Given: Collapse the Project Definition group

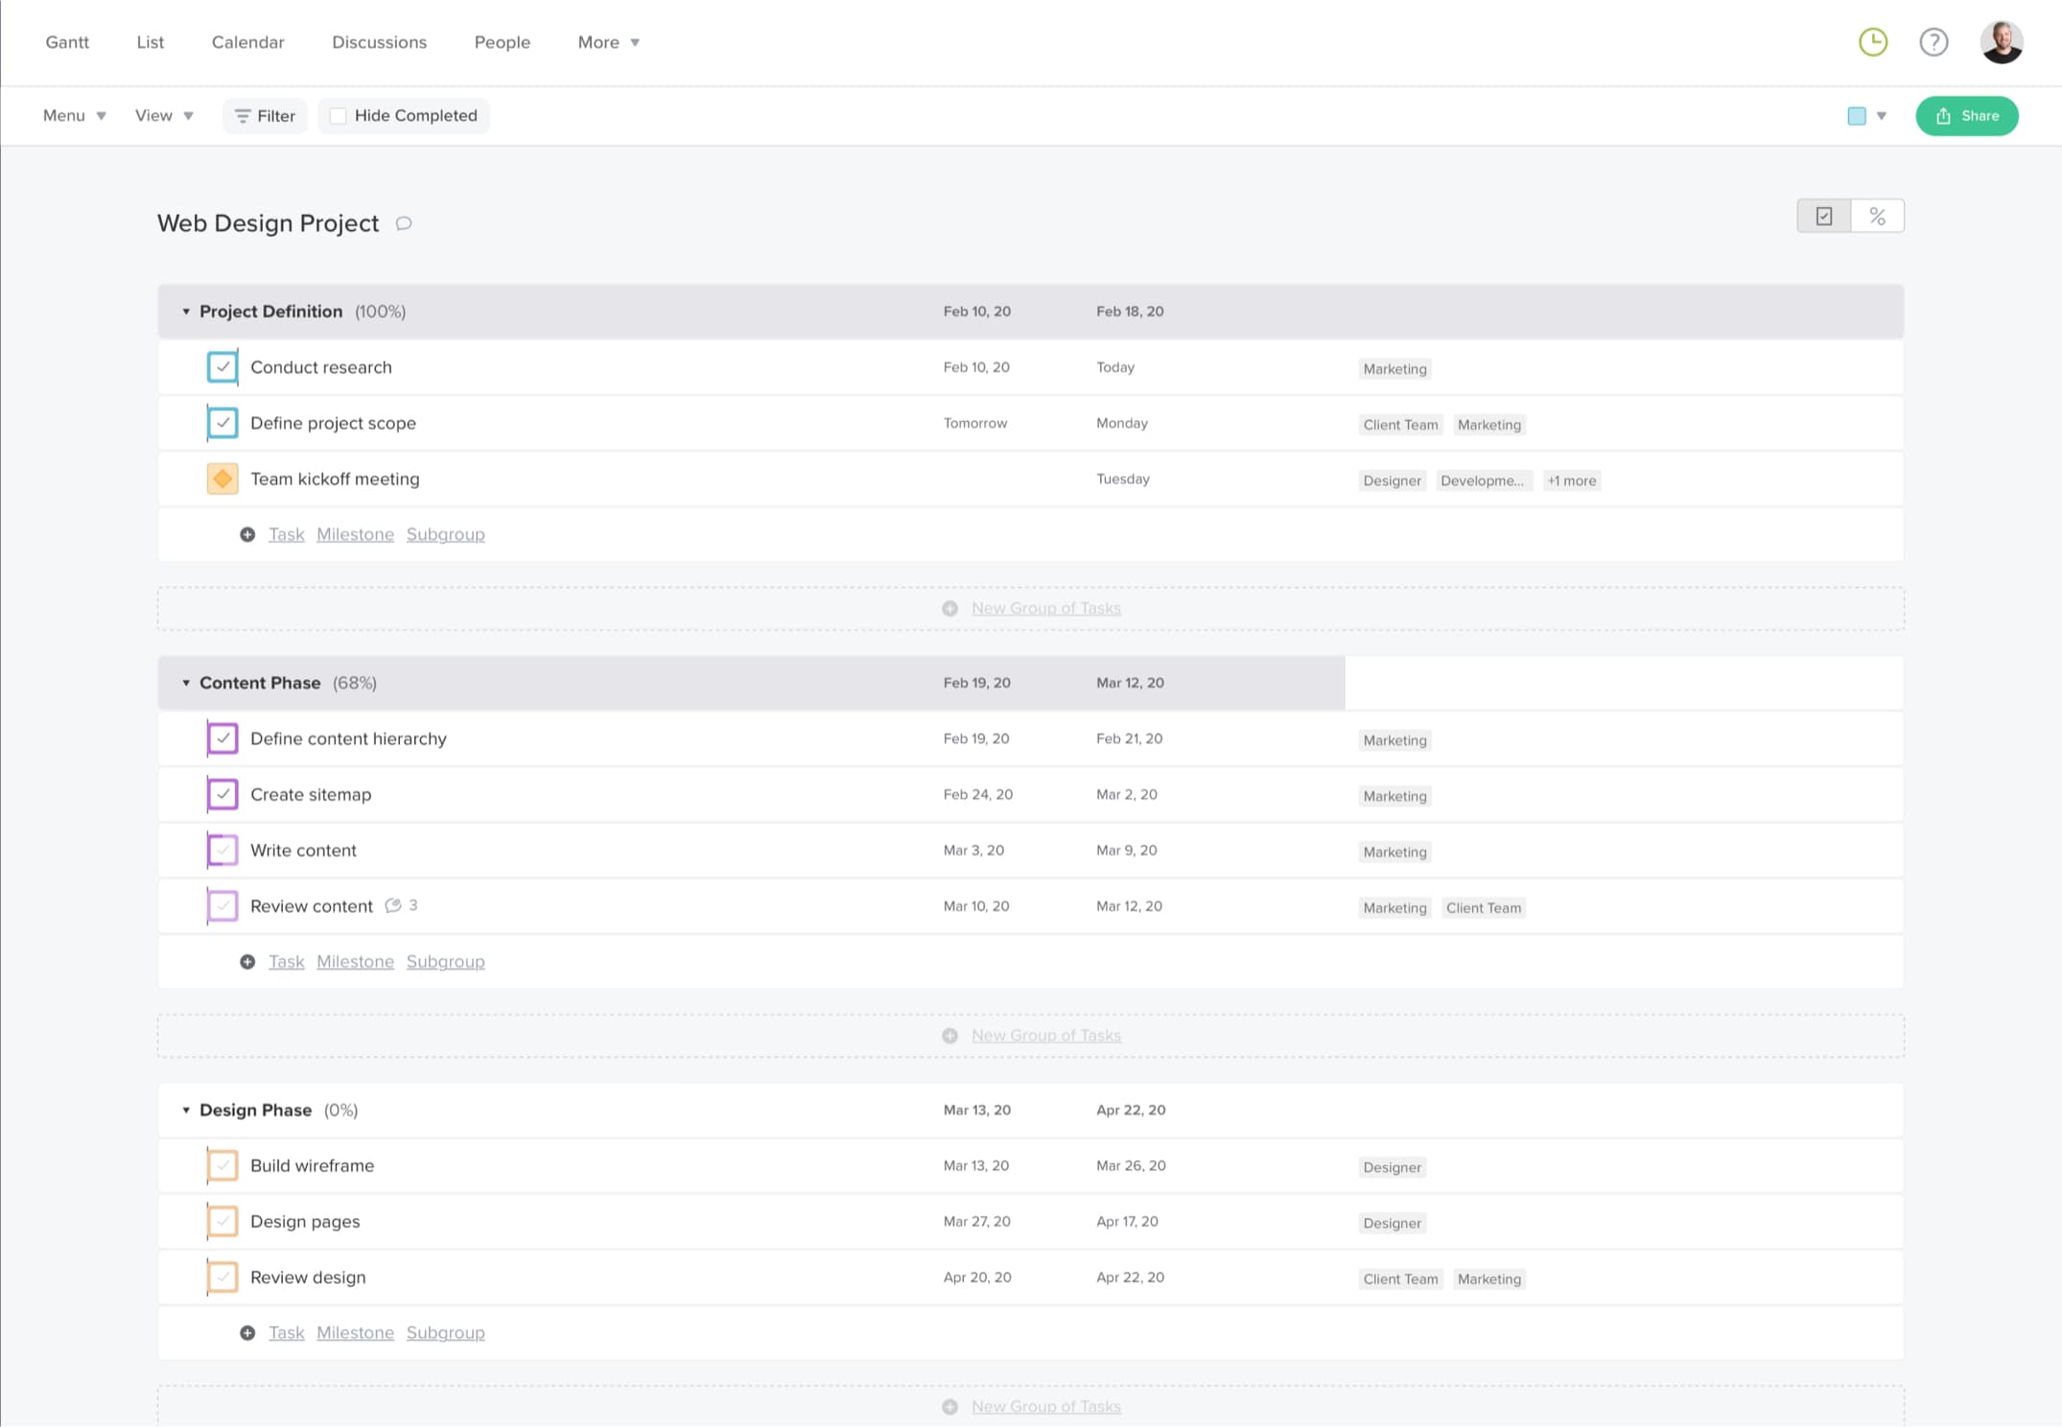Looking at the screenshot, I should (x=186, y=312).
